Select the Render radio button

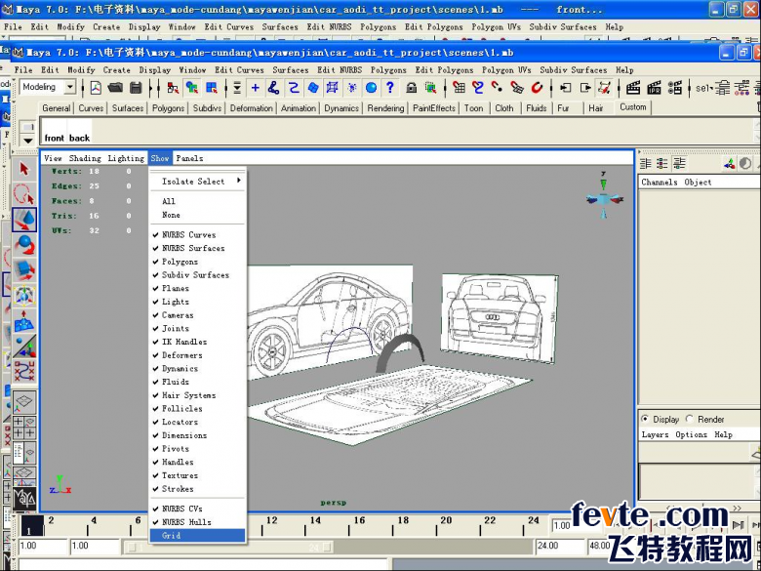pyautogui.click(x=690, y=419)
